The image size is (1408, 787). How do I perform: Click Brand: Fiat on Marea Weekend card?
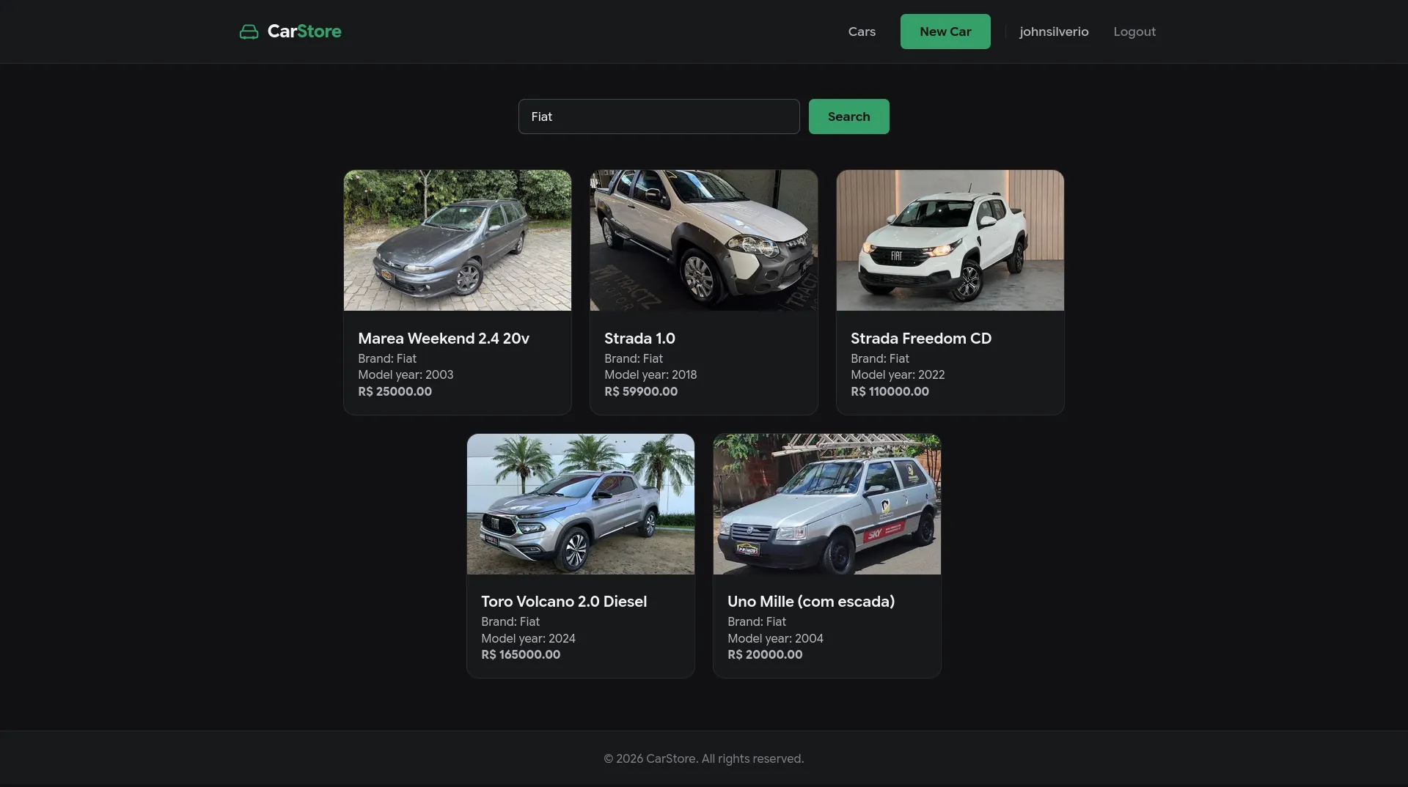pos(387,358)
